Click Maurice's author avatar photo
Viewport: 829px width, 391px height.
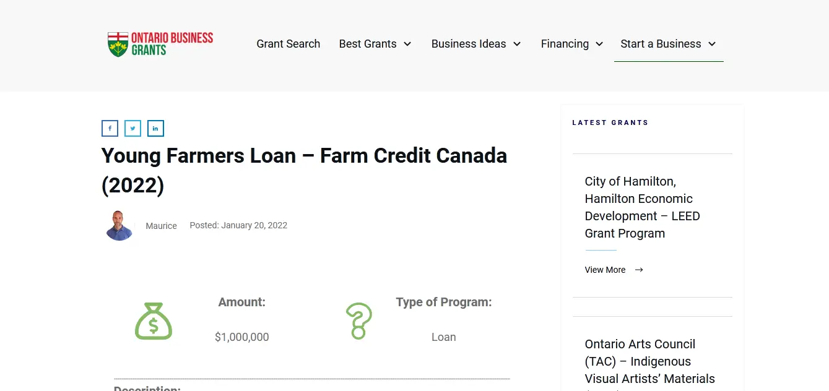119,226
